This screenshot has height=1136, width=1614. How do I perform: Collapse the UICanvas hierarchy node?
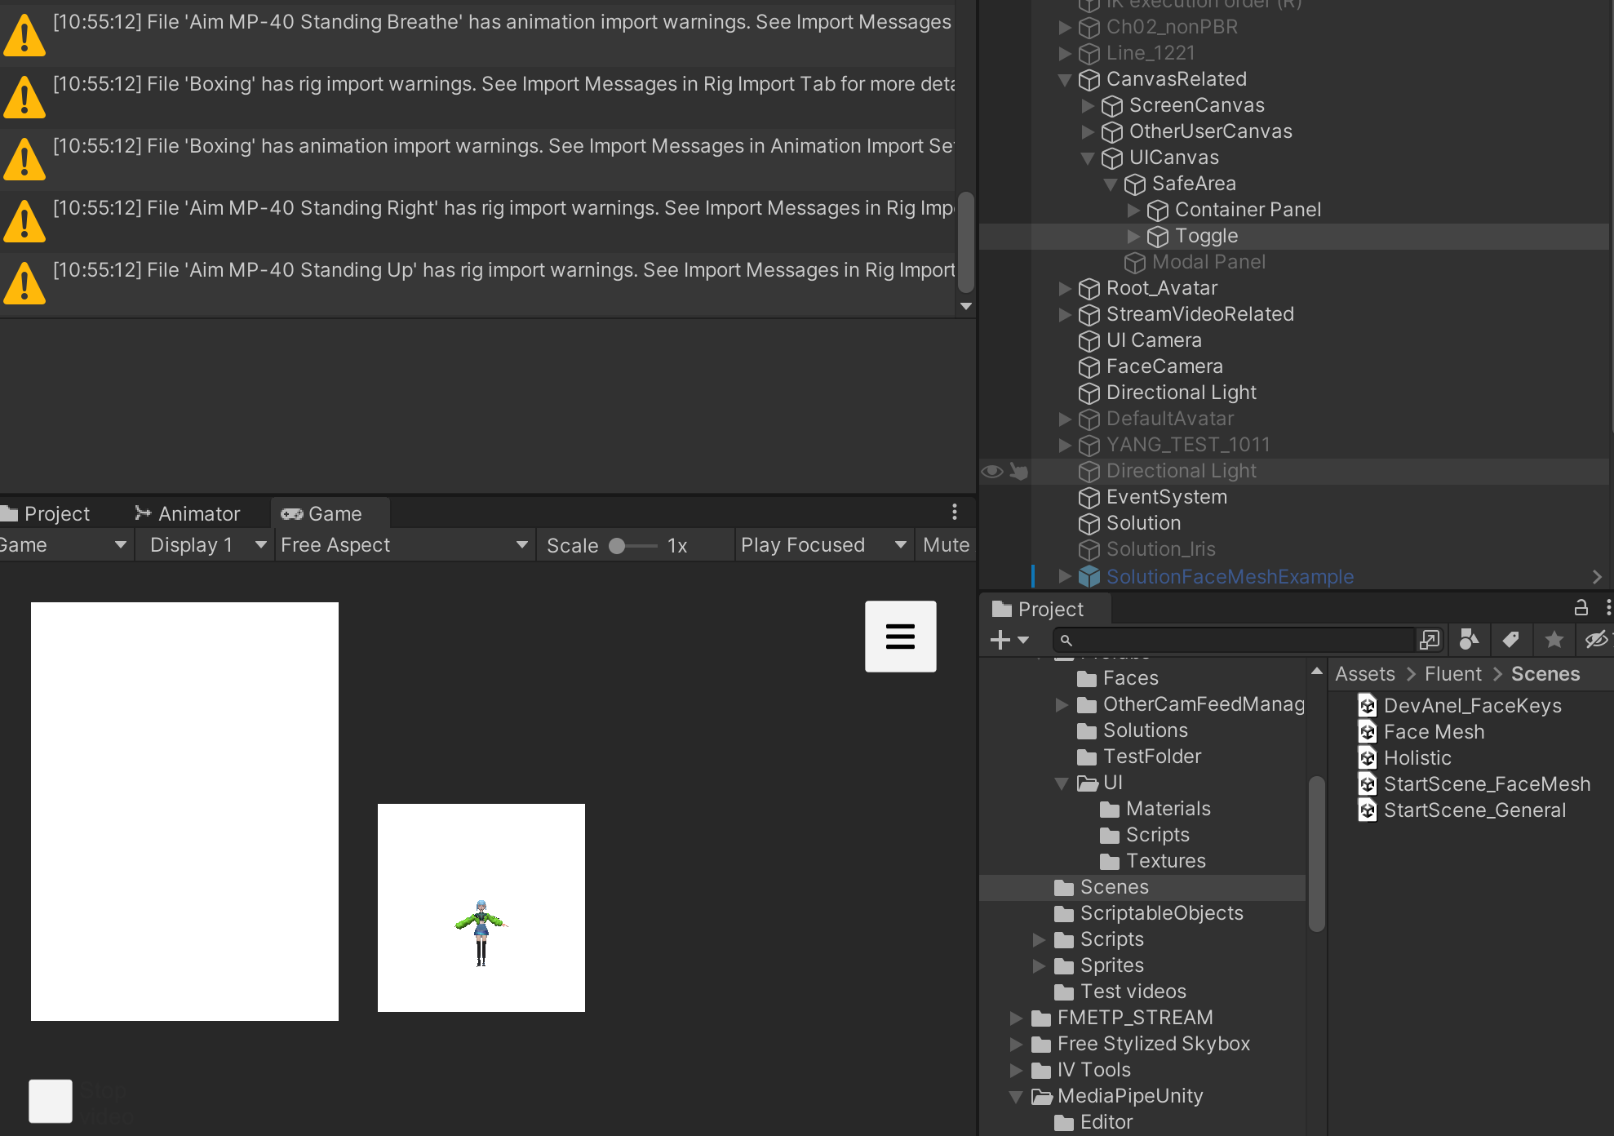tap(1088, 158)
